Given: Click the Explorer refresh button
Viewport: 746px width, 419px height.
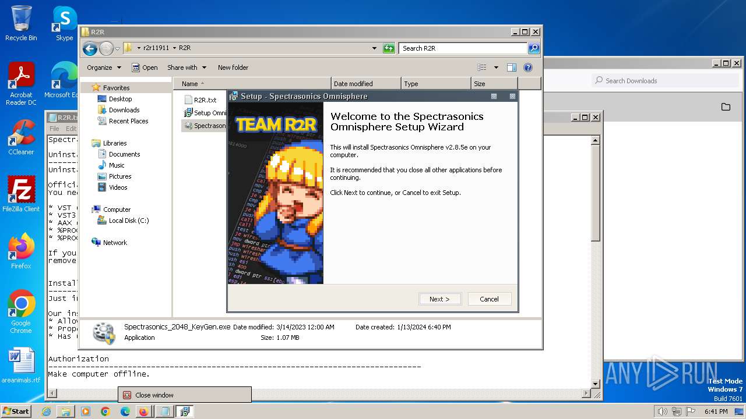Looking at the screenshot, I should [389, 48].
